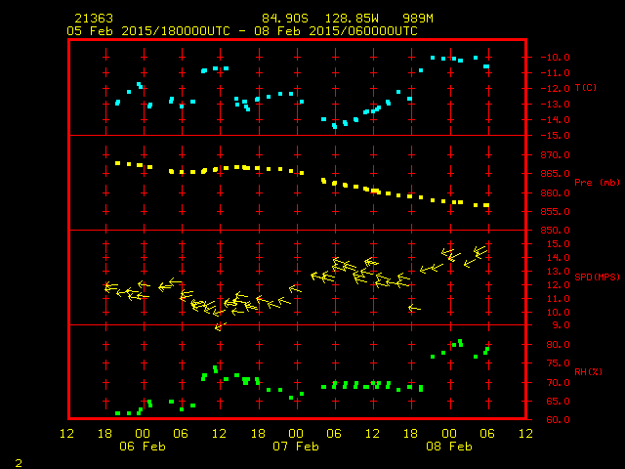
Task: Click the T(C) temperature axis label
Action: (x=586, y=87)
